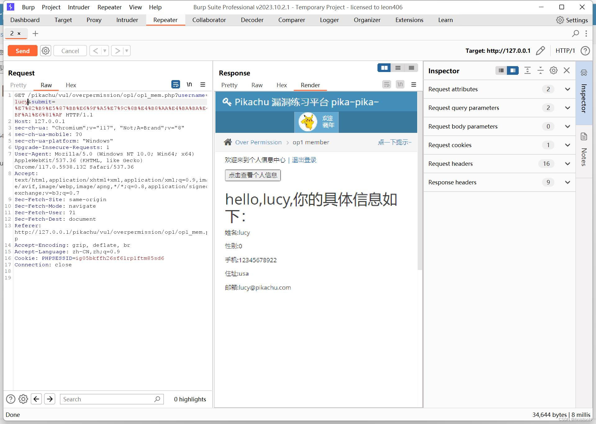596x424 pixels.
Task: Expand all Inspector sections icon
Action: [527, 70]
